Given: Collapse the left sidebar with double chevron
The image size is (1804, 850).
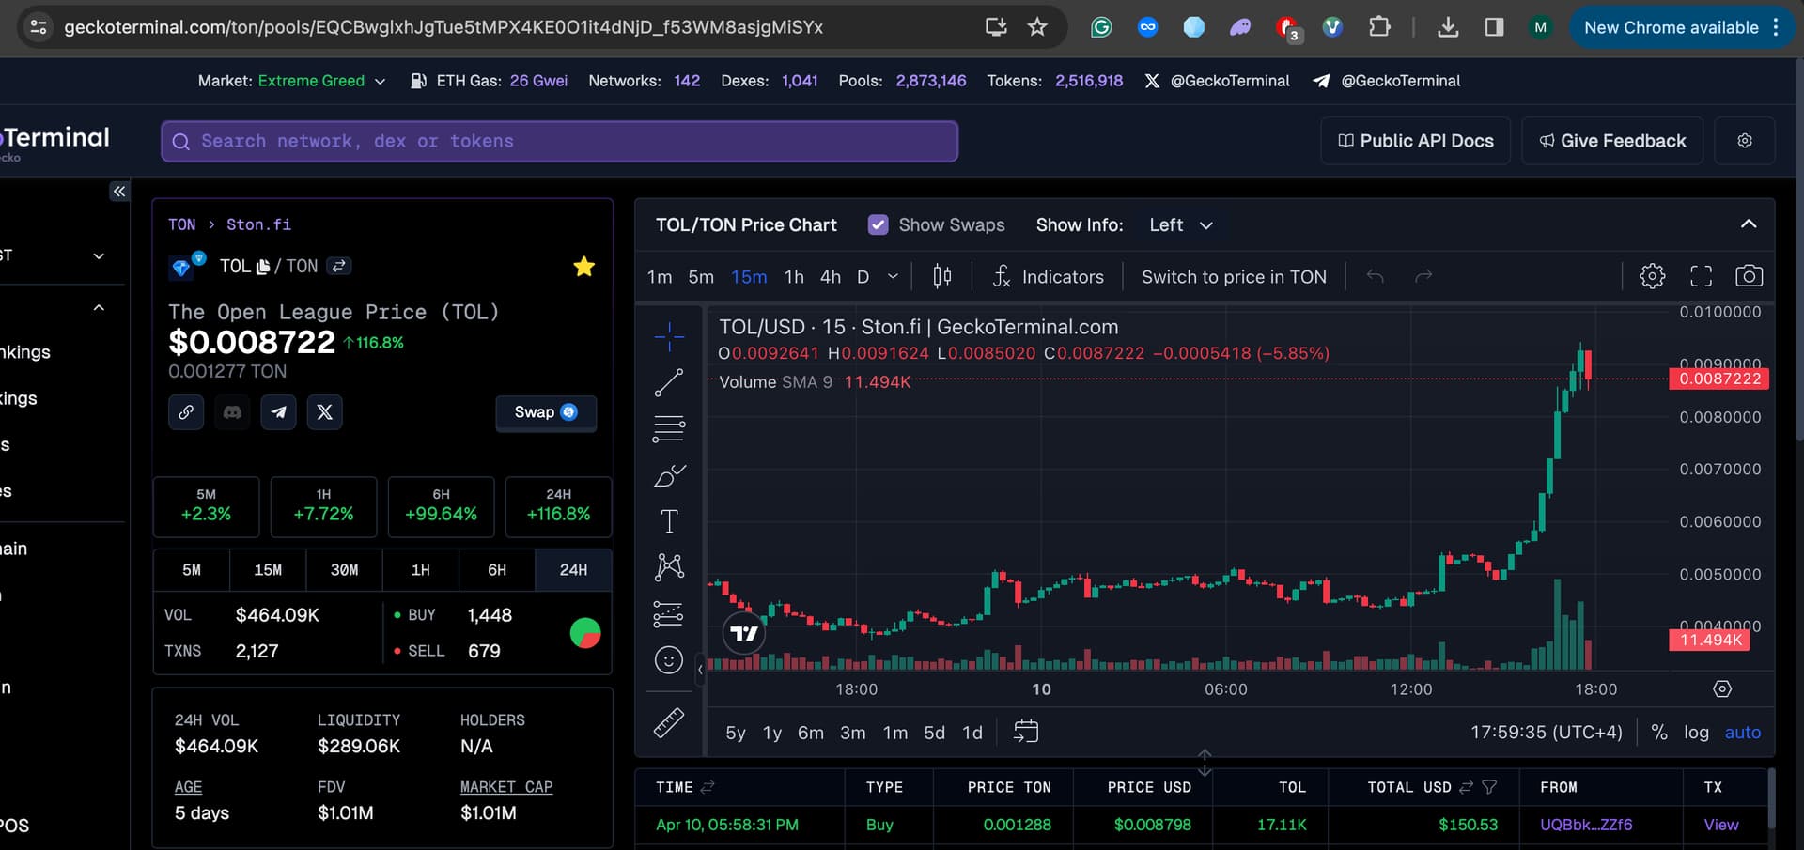Looking at the screenshot, I should (119, 192).
